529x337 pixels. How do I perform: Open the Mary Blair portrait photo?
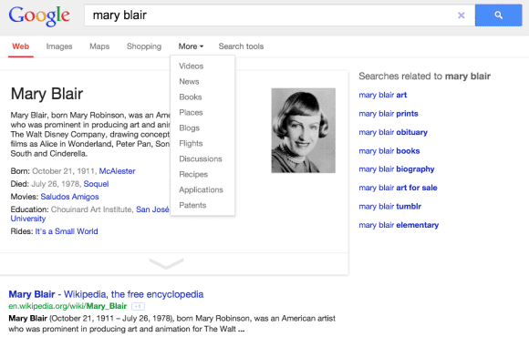click(304, 130)
